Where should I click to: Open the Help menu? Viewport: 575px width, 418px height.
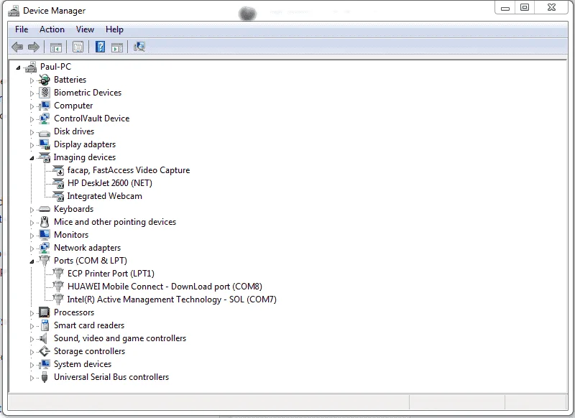(114, 29)
